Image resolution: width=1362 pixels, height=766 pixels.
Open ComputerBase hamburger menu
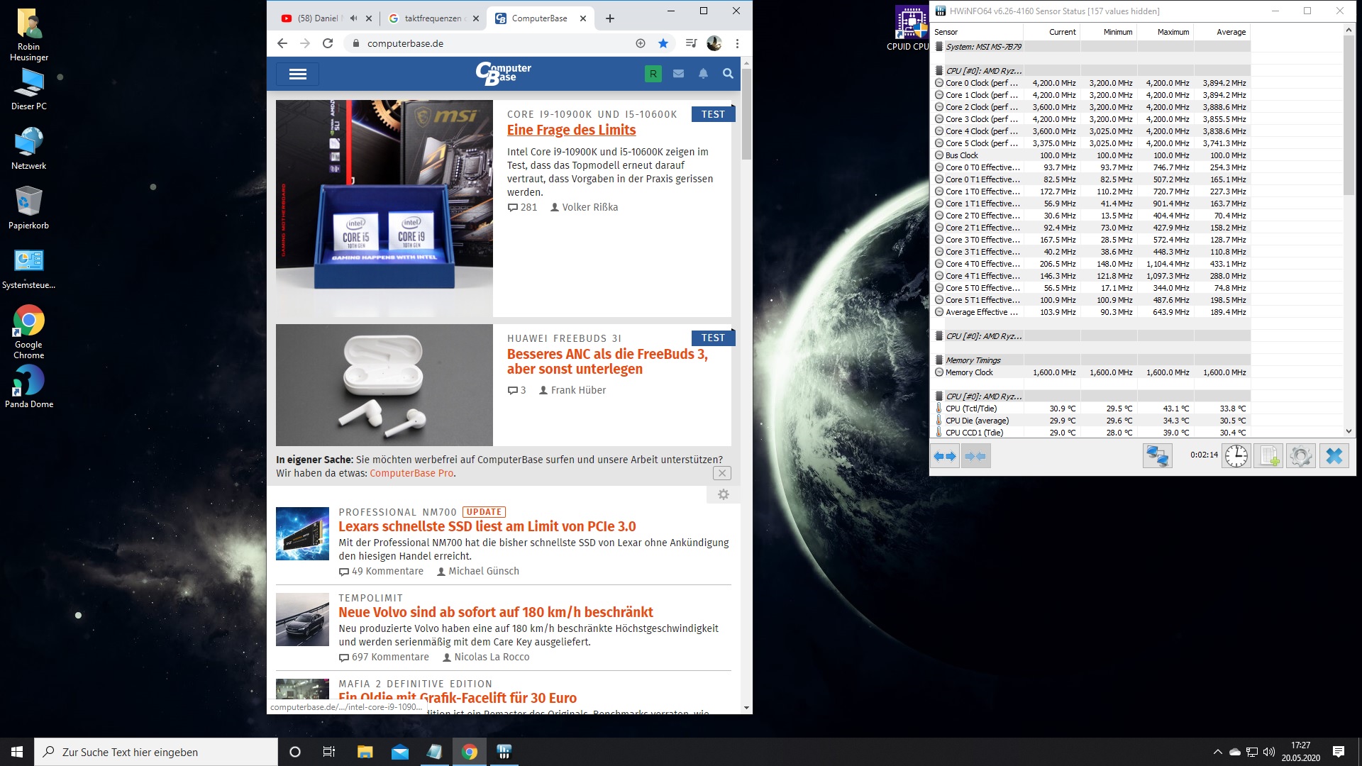[x=298, y=74]
